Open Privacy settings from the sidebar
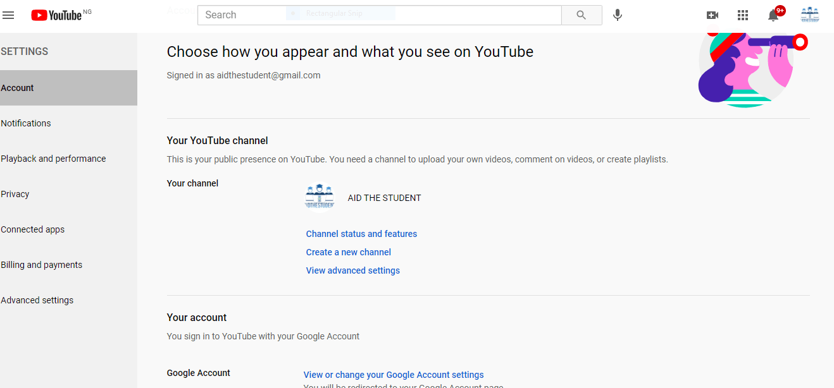The height and width of the screenshot is (388, 834). 15,193
